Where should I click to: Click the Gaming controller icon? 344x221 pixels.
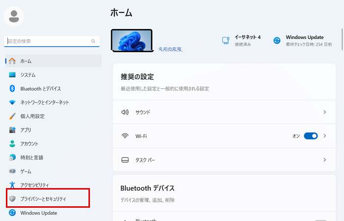12,171
